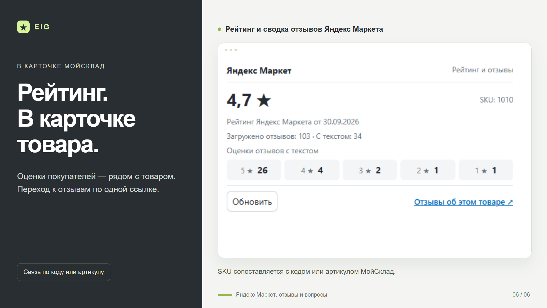Click the В КАРТОЧКЕ МОЙСКЛАД subtitle
This screenshot has width=547, height=308.
click(x=61, y=66)
